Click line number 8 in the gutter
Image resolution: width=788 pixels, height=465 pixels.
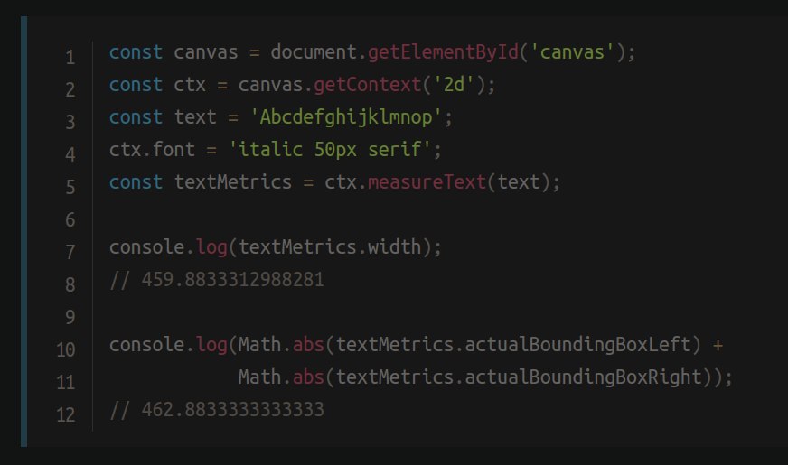point(70,284)
